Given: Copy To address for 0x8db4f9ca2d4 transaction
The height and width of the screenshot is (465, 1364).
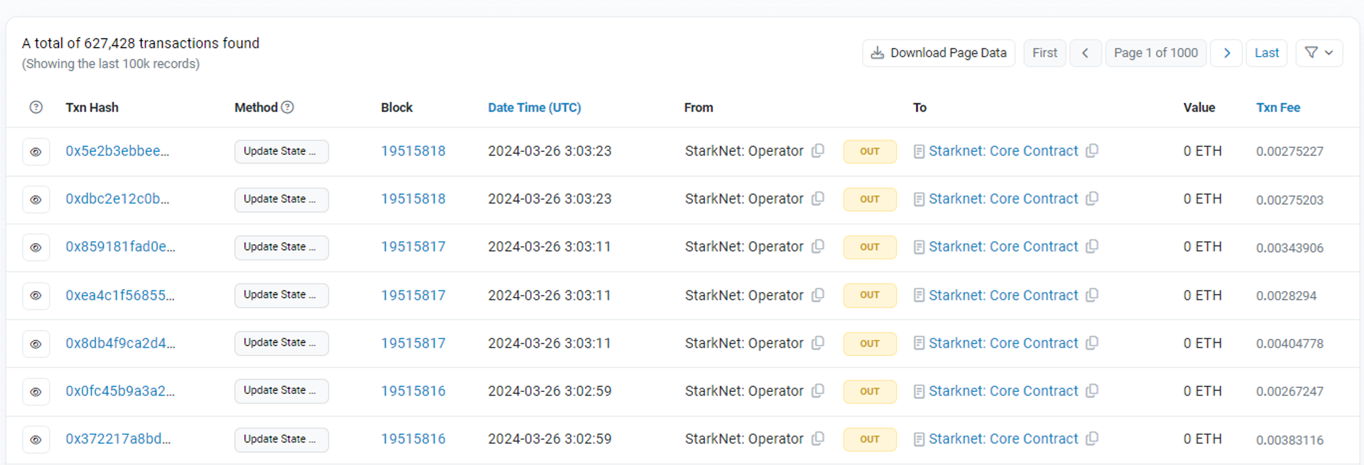Looking at the screenshot, I should coord(1092,343).
